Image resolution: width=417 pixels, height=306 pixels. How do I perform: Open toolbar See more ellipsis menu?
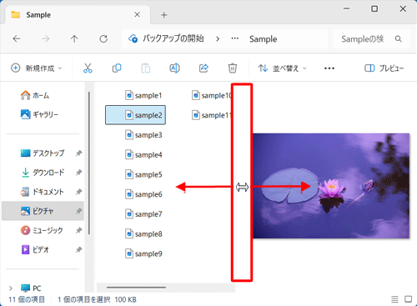(329, 68)
